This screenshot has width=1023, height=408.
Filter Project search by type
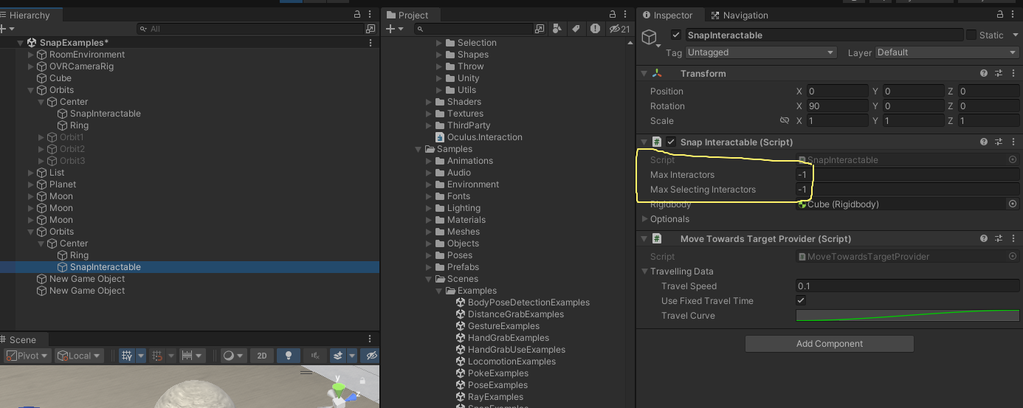pos(559,29)
